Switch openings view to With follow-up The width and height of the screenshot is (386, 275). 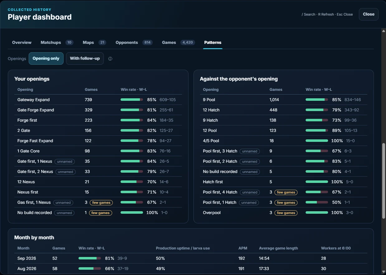click(x=85, y=58)
